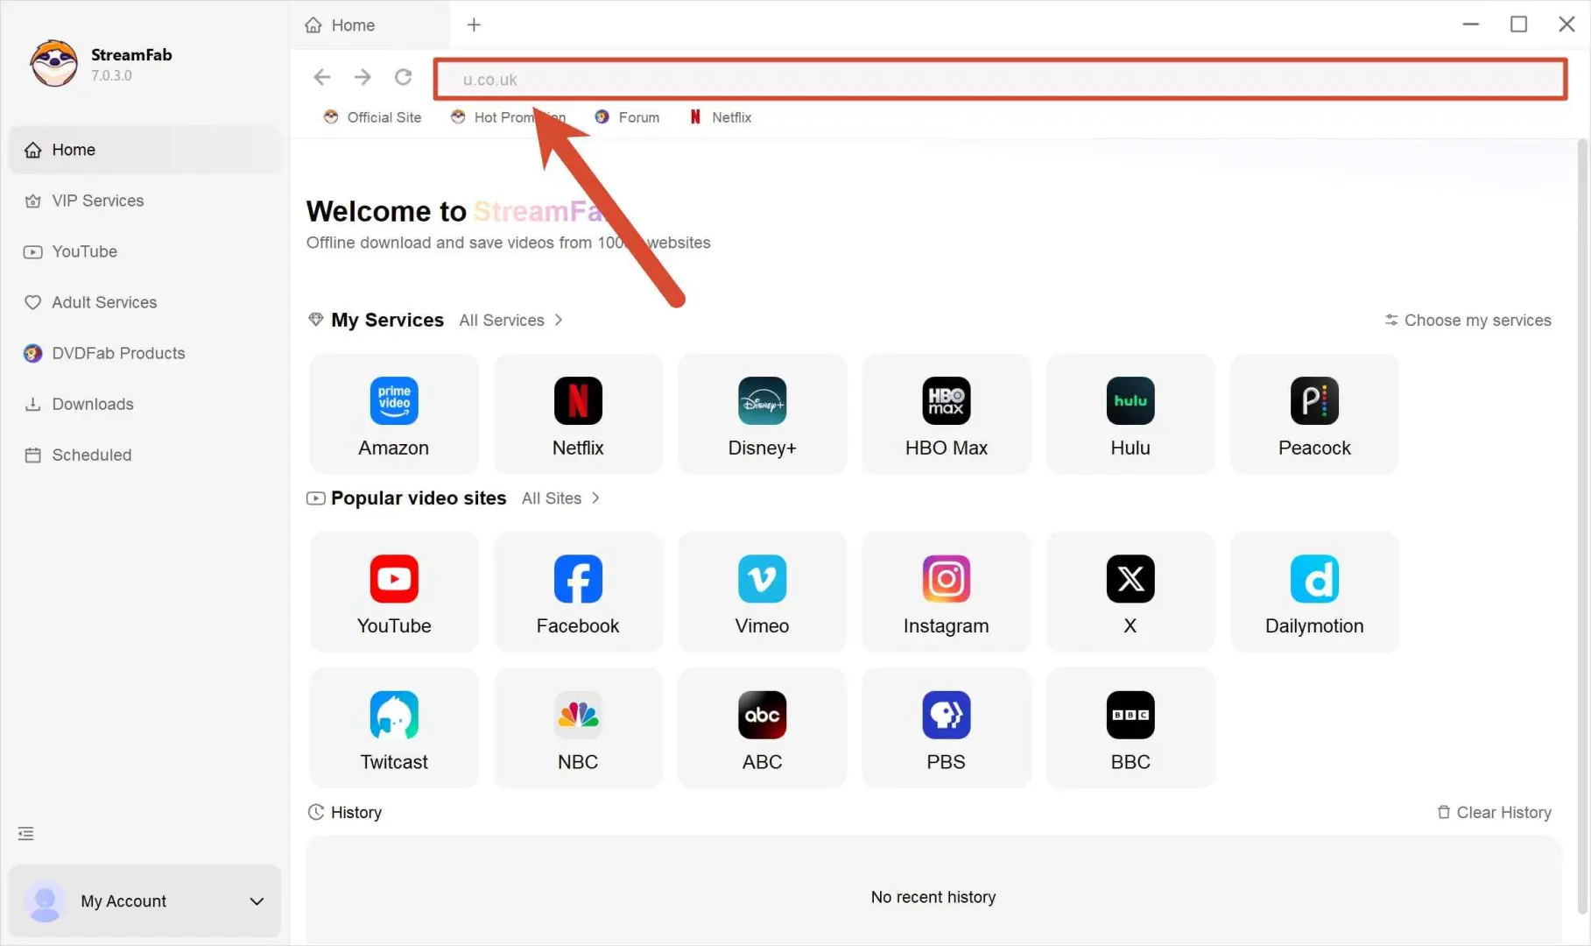Open the Official Site bookmark
The width and height of the screenshot is (1591, 946).
(372, 117)
